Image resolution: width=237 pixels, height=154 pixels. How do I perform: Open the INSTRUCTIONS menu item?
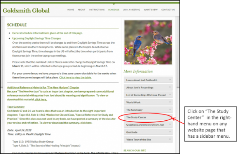[97, 10]
